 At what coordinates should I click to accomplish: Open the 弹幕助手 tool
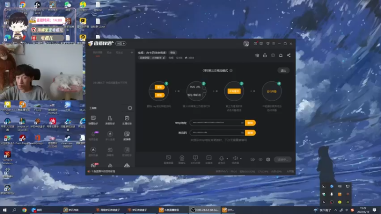coord(93,120)
